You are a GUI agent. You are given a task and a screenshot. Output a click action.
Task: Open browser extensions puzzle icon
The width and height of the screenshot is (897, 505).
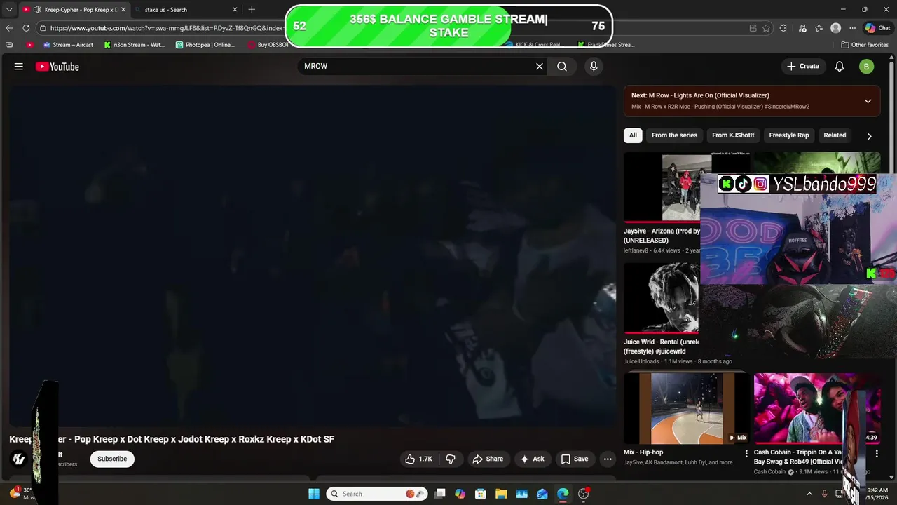[783, 28]
